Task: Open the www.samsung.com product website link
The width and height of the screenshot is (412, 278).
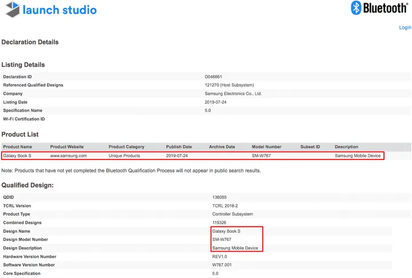Action: point(68,156)
